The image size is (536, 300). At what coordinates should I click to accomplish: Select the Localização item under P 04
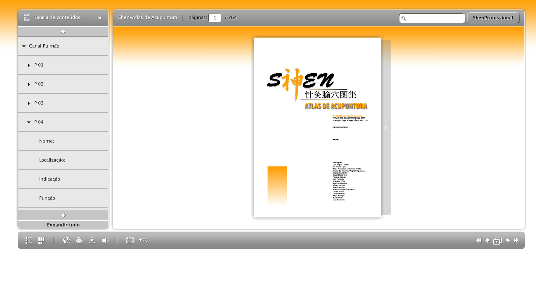pyautogui.click(x=52, y=160)
